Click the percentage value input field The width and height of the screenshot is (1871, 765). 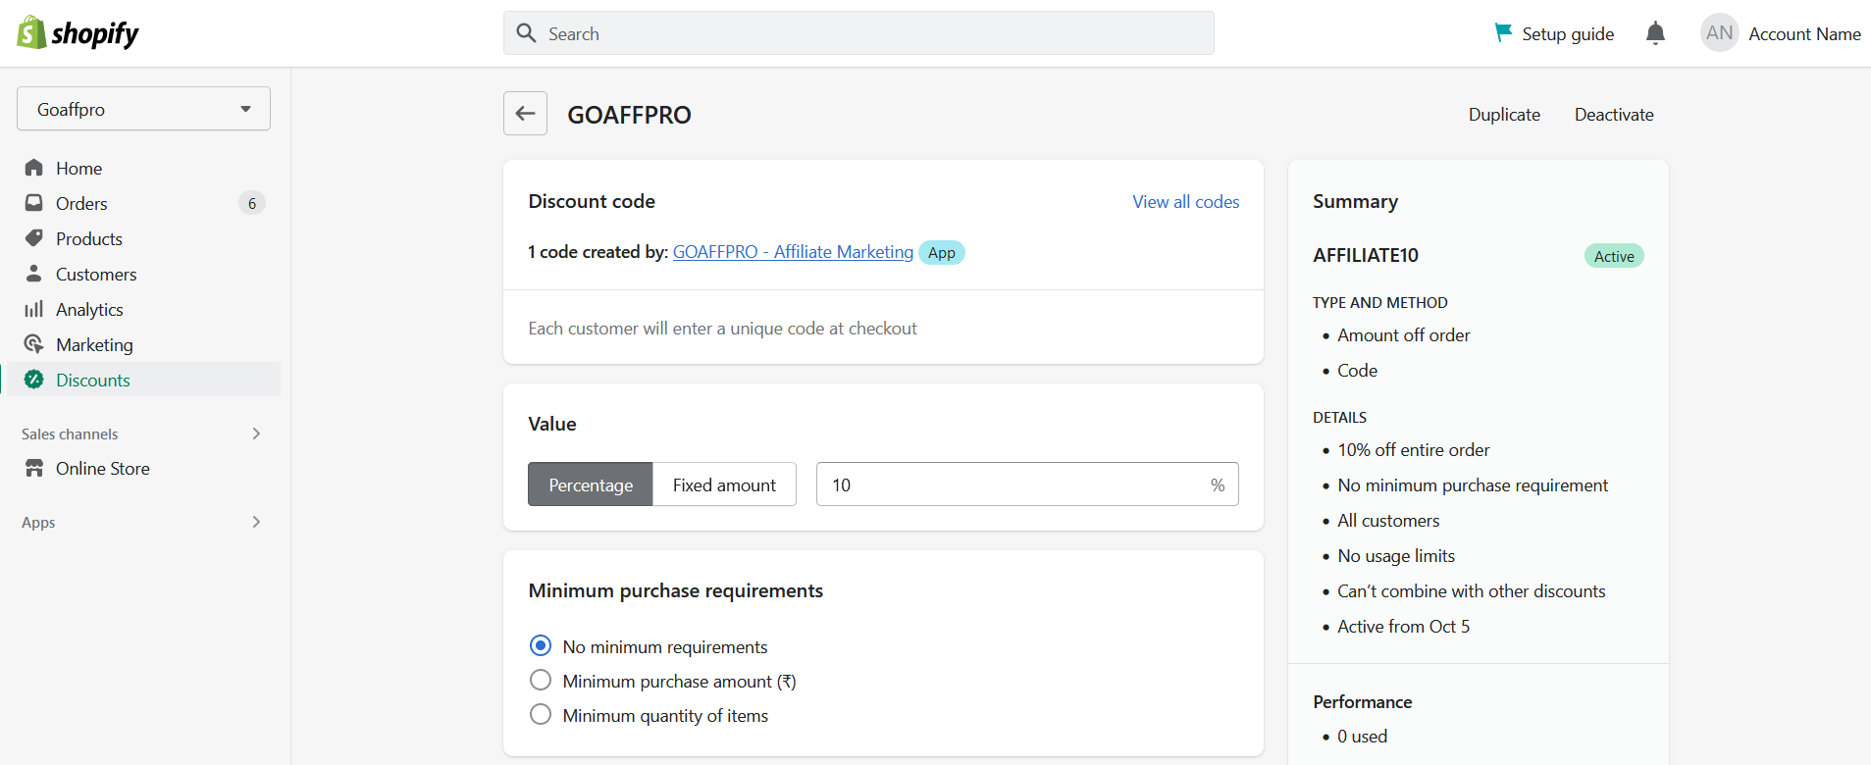(x=1011, y=484)
